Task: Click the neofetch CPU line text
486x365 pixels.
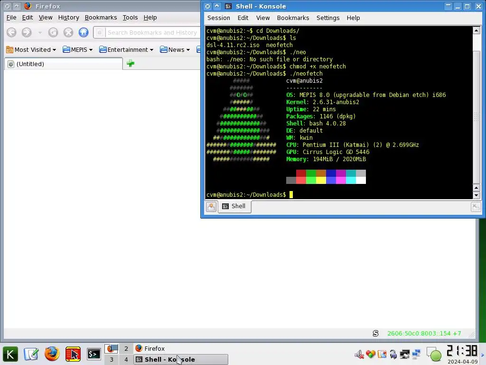Action: (x=353, y=145)
